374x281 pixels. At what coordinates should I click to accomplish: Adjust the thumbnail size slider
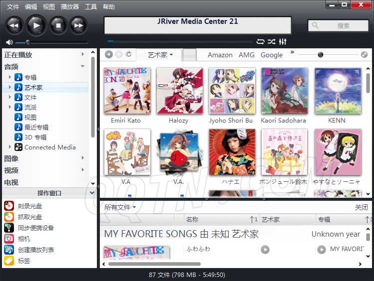(x=321, y=55)
